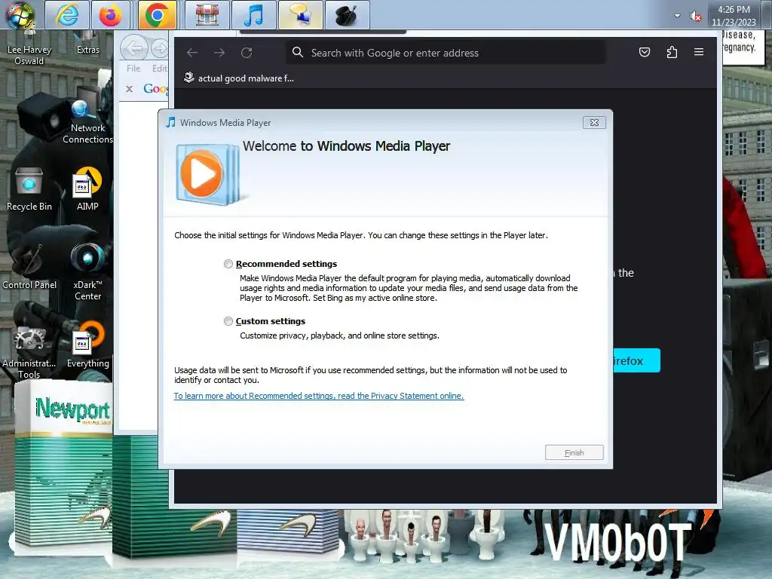Choose the Custom settings radio button
772x579 pixels.
[228, 321]
